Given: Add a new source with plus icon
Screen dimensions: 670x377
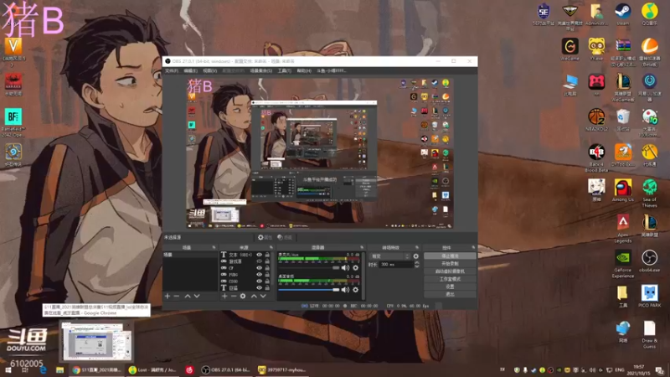Looking at the screenshot, I should pyautogui.click(x=224, y=296).
